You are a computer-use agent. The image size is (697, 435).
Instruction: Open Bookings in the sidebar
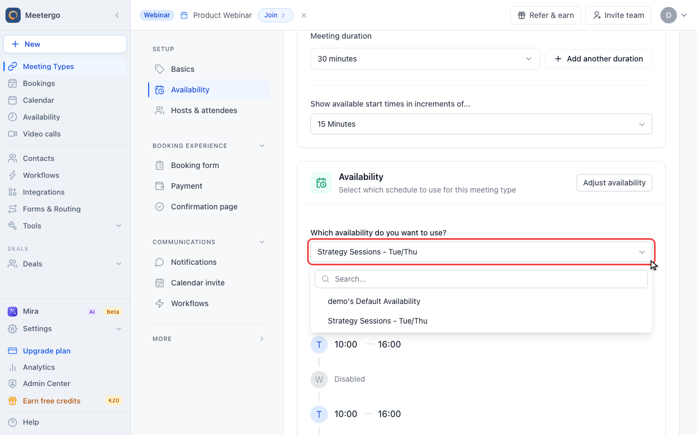coord(65,83)
